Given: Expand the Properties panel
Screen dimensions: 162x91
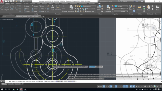Looking at the screenshot, I should 116,14.
